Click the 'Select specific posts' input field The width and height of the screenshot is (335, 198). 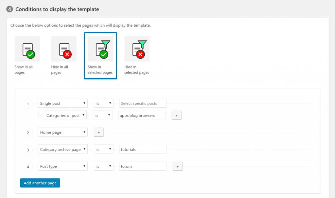tap(143, 103)
